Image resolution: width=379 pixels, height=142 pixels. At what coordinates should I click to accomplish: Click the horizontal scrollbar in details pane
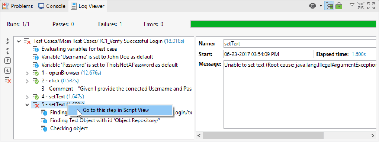pos(263,136)
